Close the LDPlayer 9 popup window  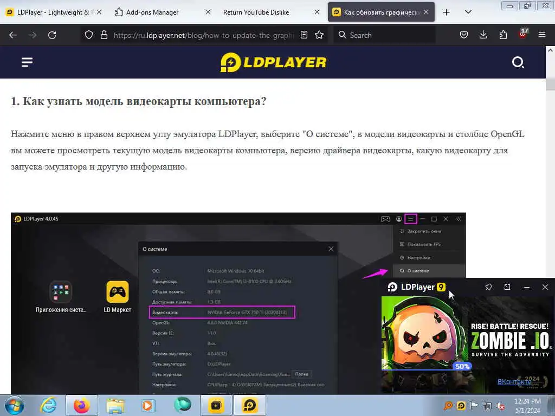coord(545,287)
